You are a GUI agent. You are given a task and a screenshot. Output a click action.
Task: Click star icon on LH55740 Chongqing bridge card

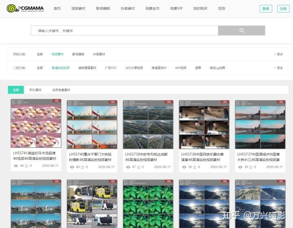(x=82, y=167)
